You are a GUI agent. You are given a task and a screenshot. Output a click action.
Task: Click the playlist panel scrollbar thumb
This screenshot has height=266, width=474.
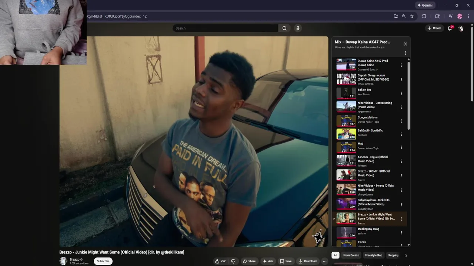click(409, 96)
